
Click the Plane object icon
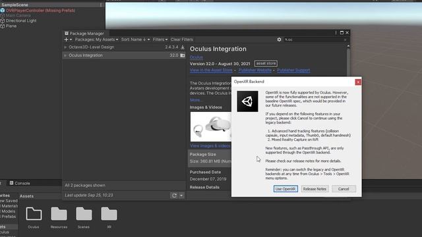pyautogui.click(x=3, y=26)
